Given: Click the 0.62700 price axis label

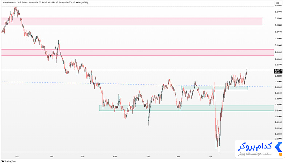Looking at the screenshot, I should click(x=278, y=99).
